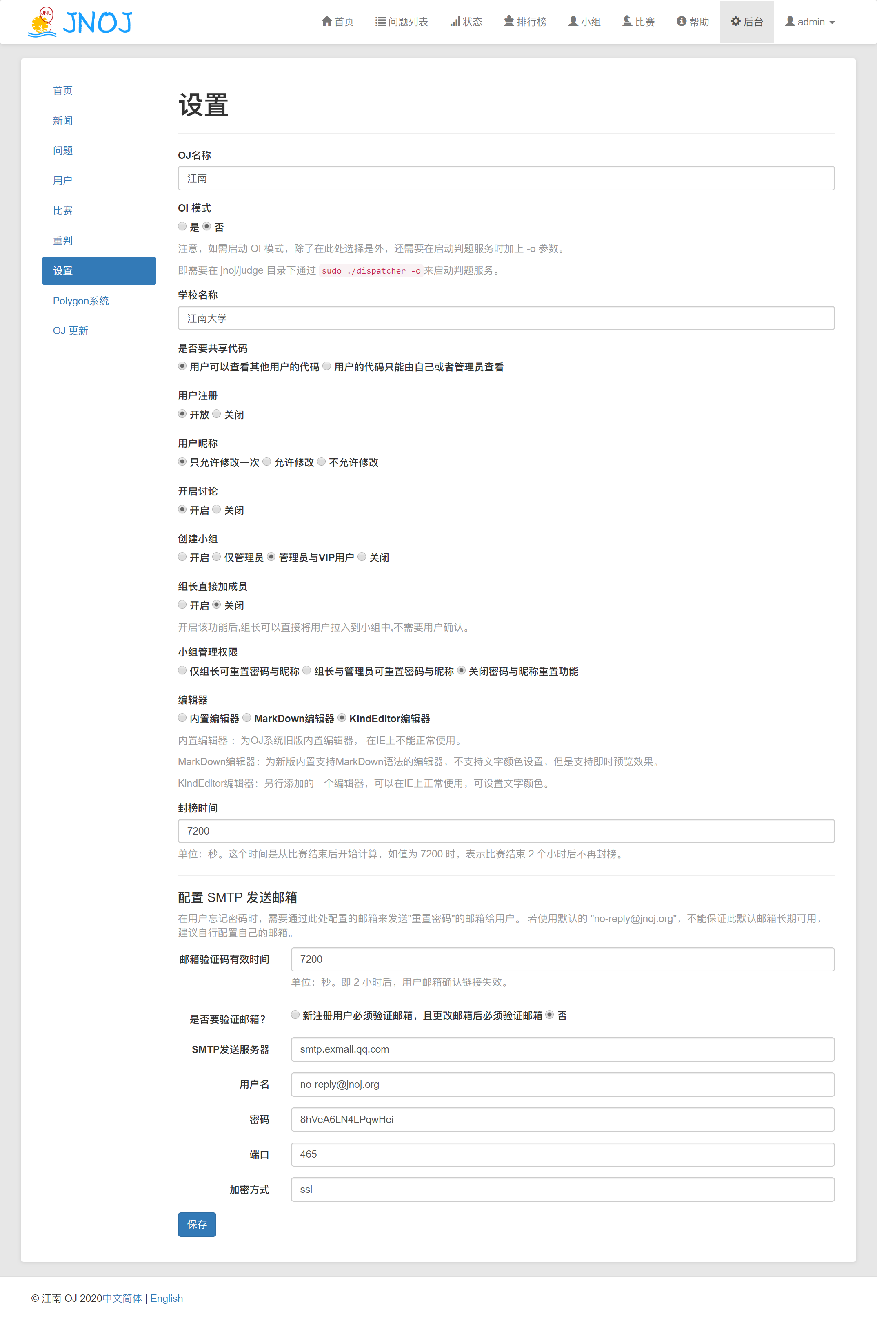The height and width of the screenshot is (1319, 877).
Task: Click the admin user icon
Action: click(790, 21)
